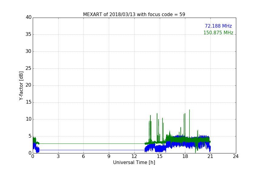262x175 pixels.
Task: Click the y-axis tick label 35
Action: tap(29, 34)
